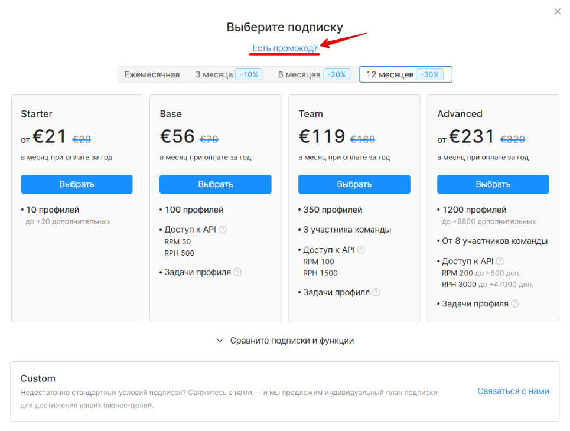The image size is (570, 431).
Task: Select the 3 месяца billing option
Action: click(229, 74)
